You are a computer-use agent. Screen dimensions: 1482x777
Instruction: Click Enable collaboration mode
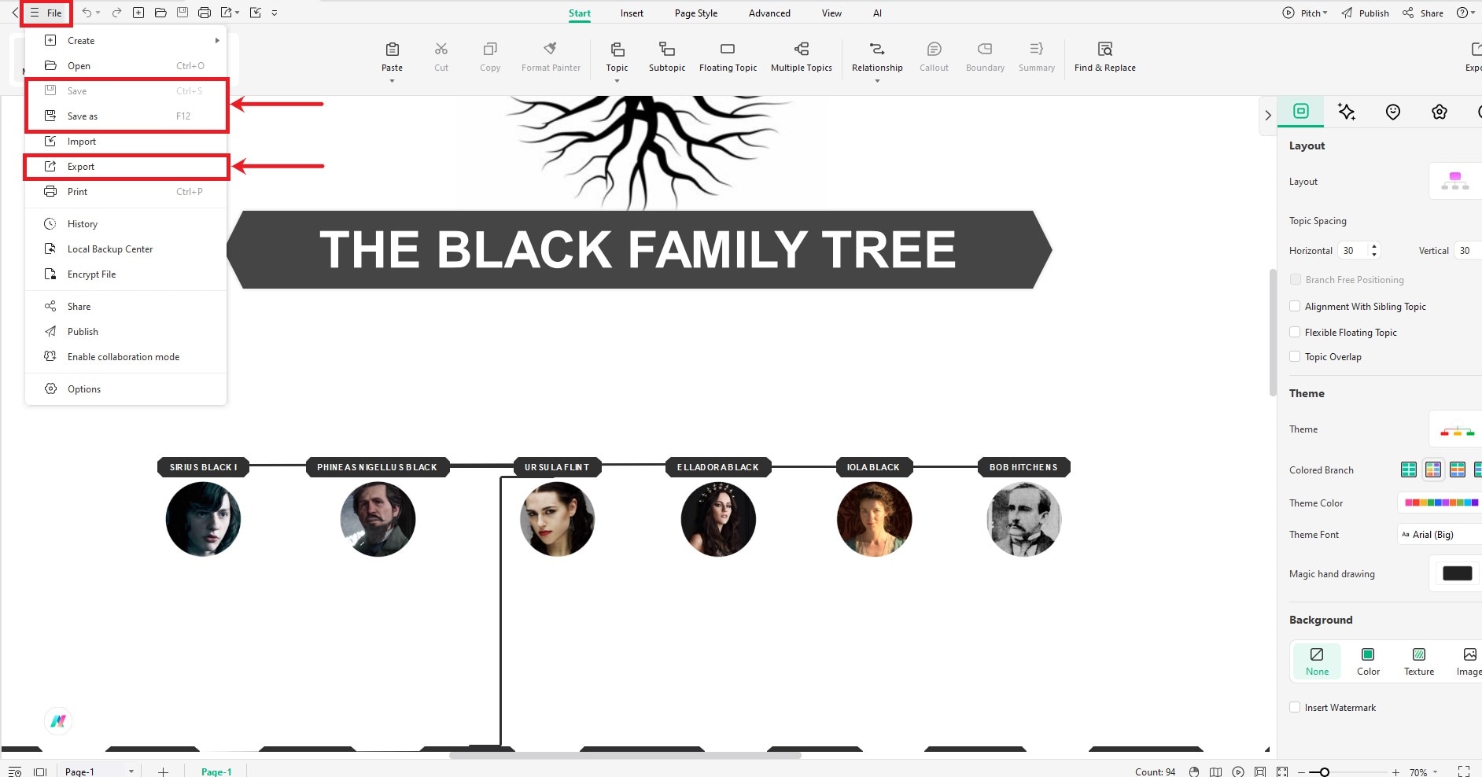126,357
